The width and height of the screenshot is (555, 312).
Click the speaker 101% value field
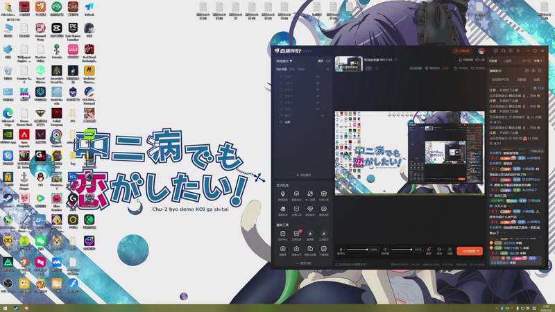point(418,250)
